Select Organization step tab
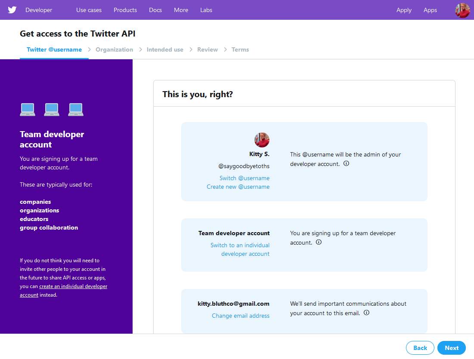 (114, 49)
